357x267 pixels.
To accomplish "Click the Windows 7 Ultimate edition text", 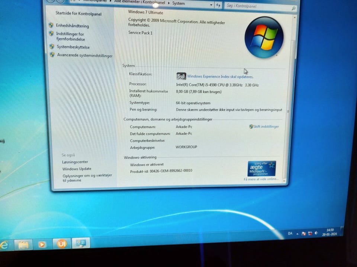I will click(145, 12).
